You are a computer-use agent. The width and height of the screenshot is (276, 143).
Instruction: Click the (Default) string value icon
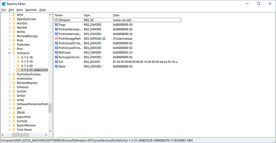(x=56, y=20)
